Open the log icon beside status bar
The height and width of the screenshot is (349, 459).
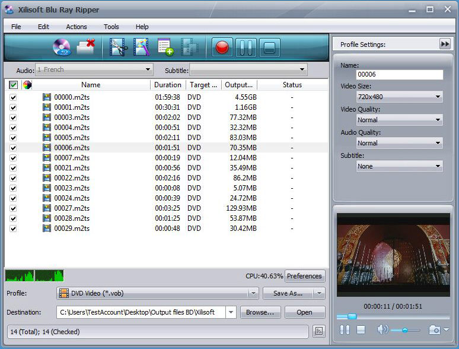coord(319,331)
